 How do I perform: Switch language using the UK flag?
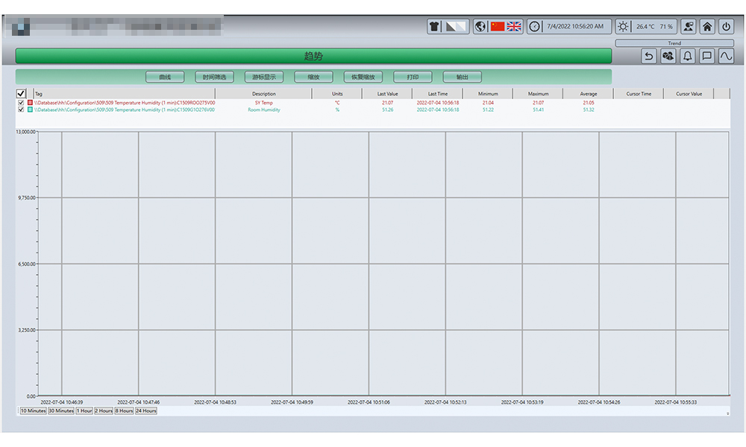pyautogui.click(x=514, y=27)
